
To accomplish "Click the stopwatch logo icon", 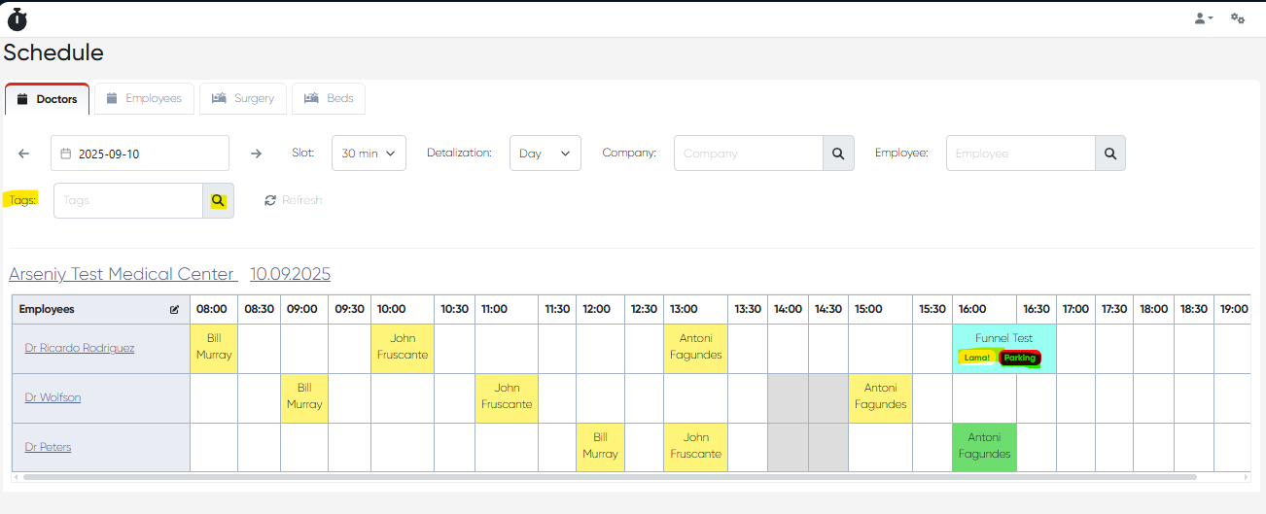I will click(x=18, y=18).
